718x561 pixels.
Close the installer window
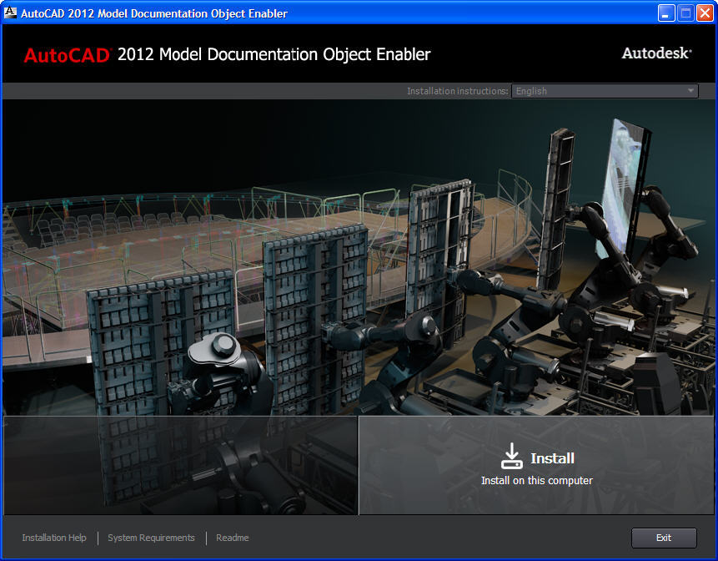coord(705,13)
